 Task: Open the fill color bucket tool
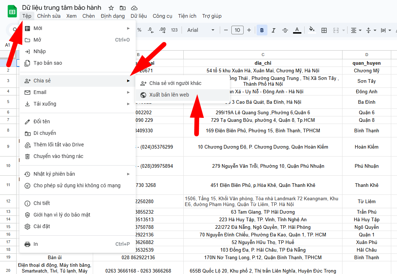[x=312, y=30]
